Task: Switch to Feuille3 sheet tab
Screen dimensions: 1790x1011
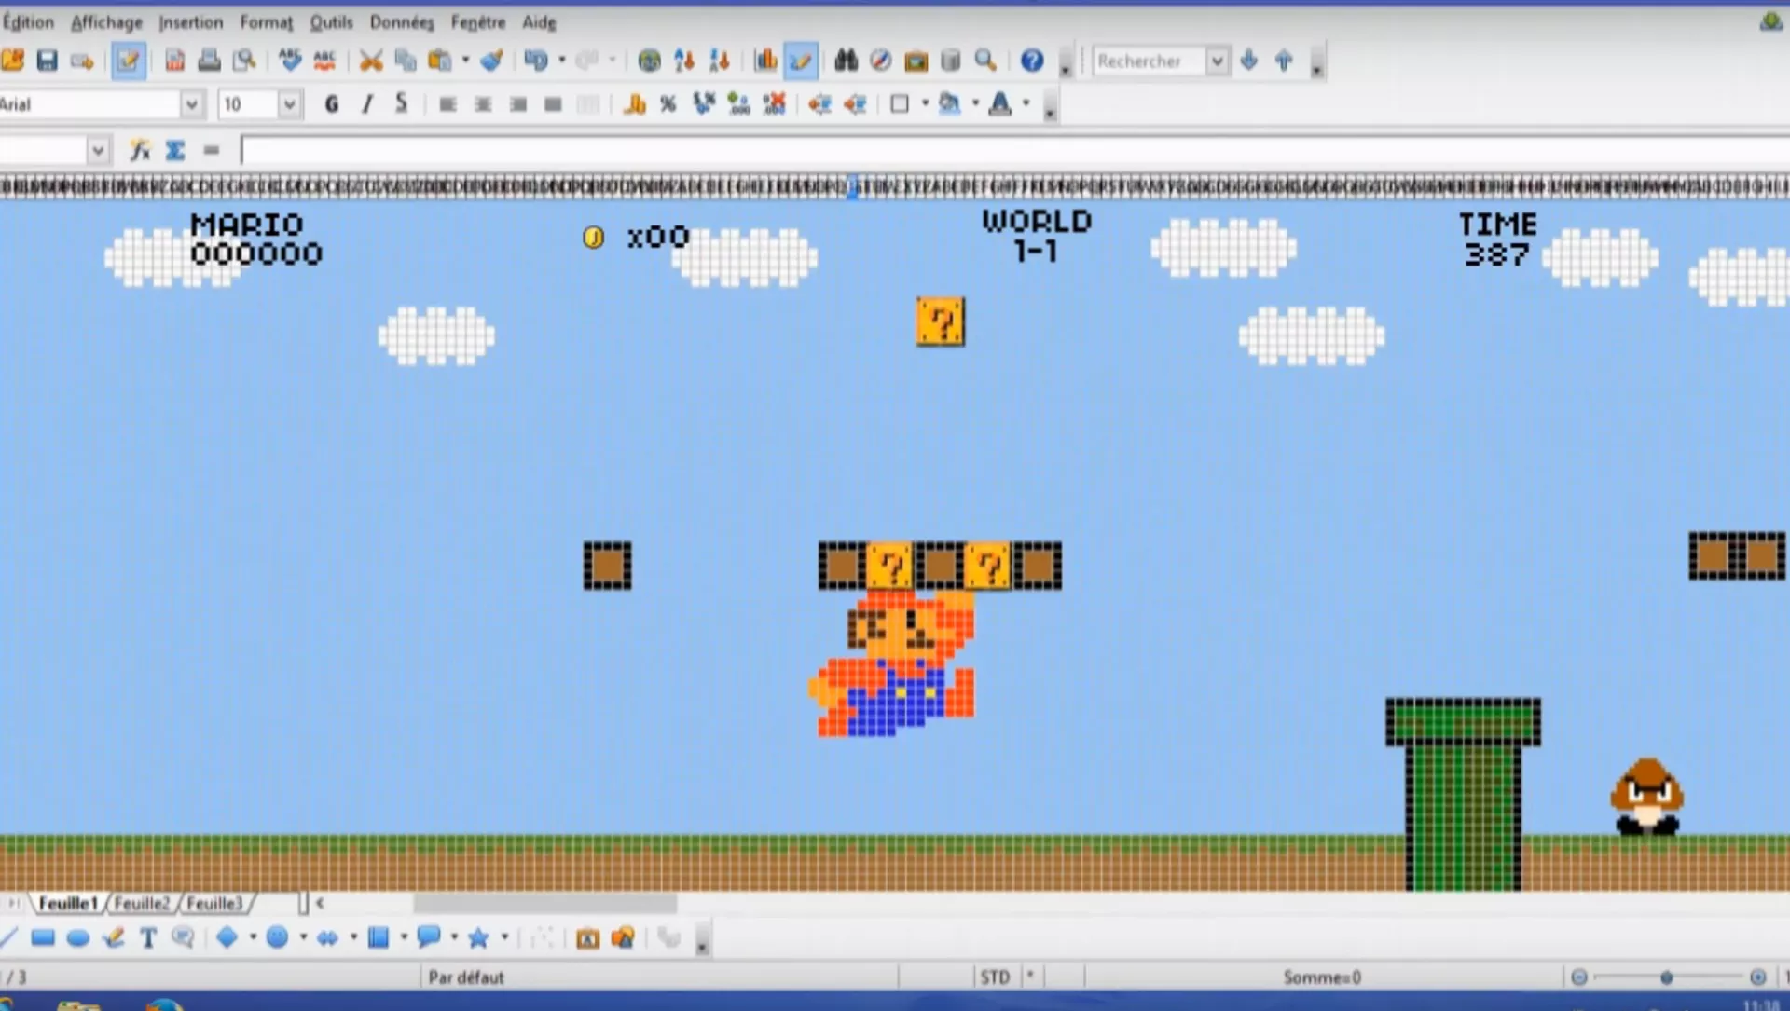Action: coord(214,903)
